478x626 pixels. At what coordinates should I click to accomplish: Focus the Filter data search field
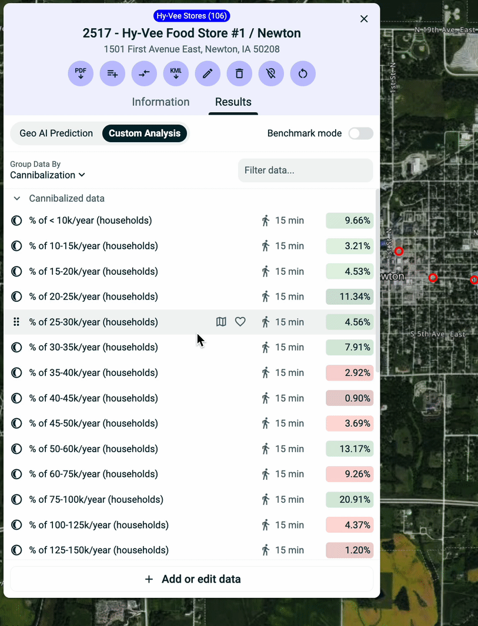coord(305,170)
